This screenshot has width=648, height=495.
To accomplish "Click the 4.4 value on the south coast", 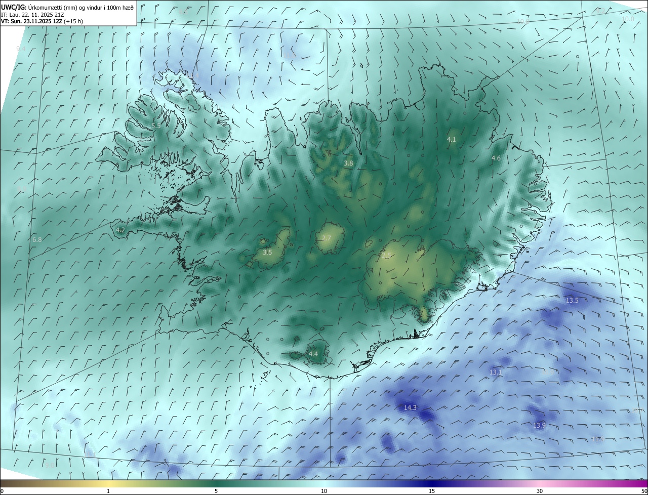I will [x=313, y=354].
